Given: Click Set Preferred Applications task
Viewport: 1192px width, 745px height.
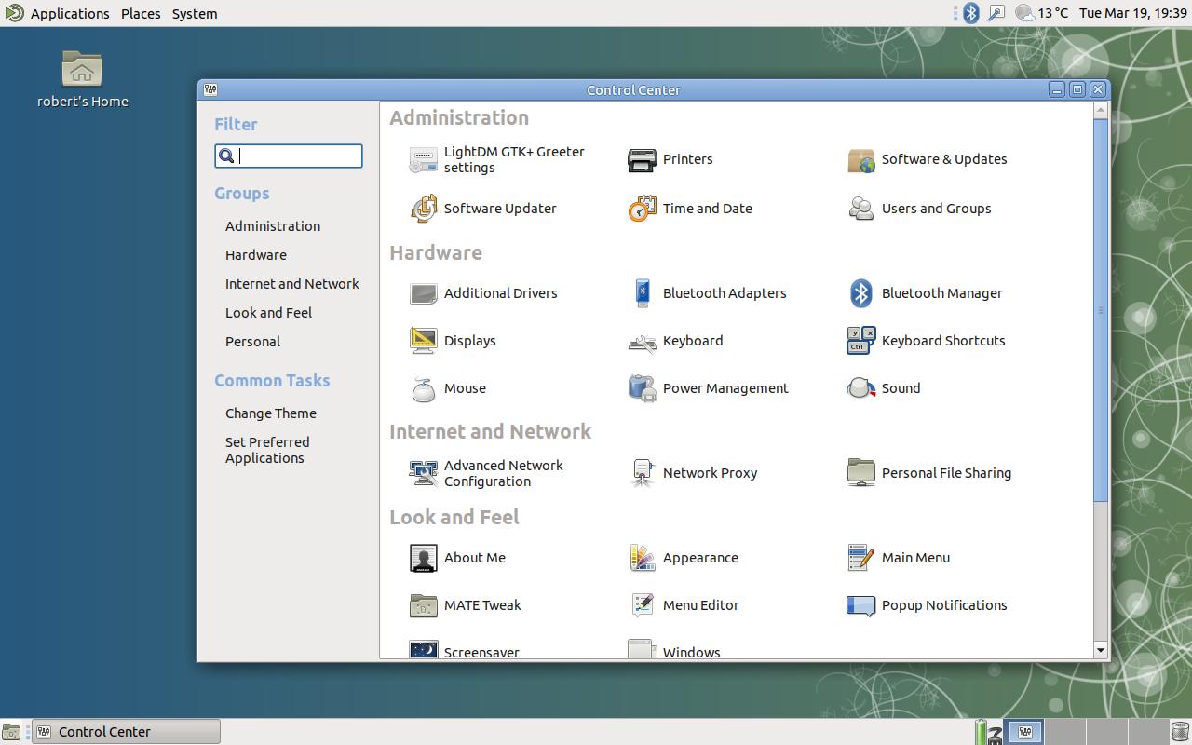Looking at the screenshot, I should click(x=267, y=450).
